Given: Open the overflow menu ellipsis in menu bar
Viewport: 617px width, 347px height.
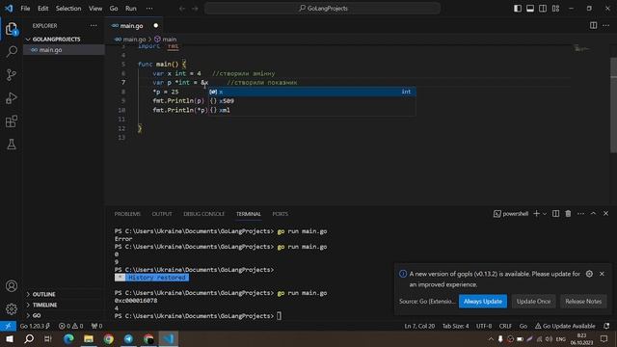Looking at the screenshot, I should click(149, 9).
